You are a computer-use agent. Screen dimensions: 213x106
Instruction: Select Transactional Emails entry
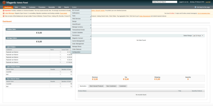click(x=81, y=30)
